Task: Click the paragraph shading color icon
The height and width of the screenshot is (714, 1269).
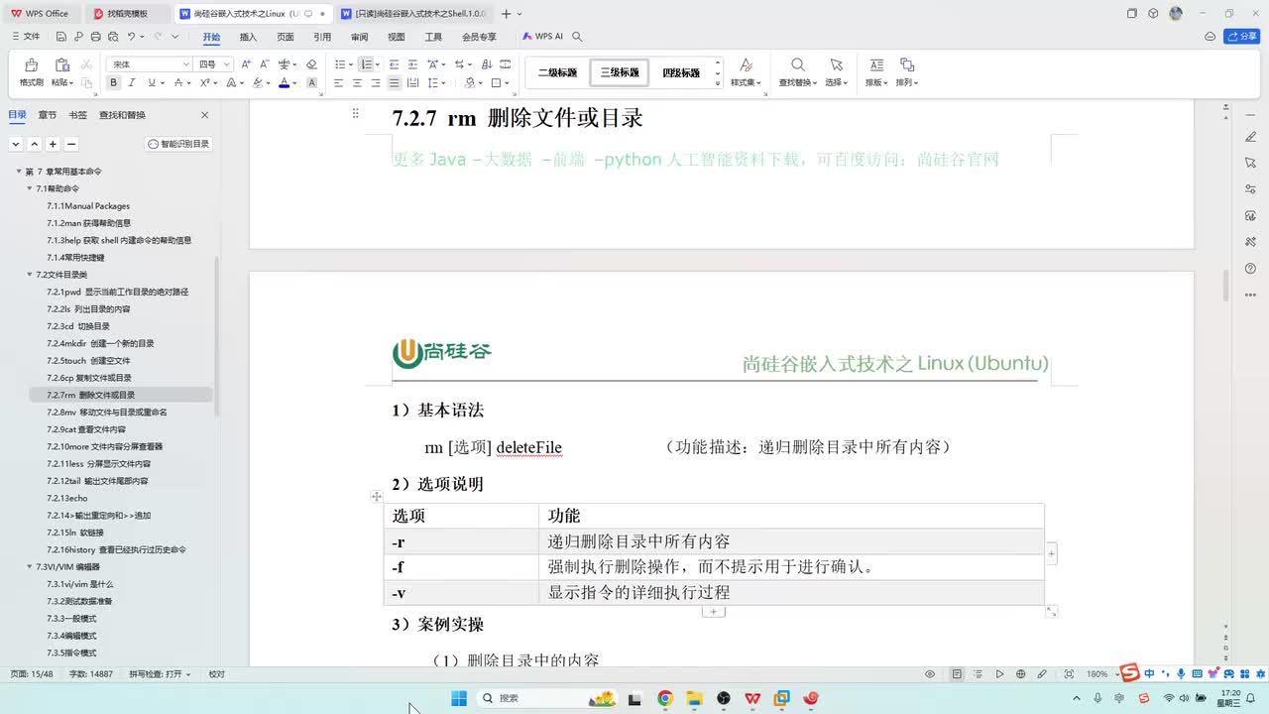Action: [471, 83]
